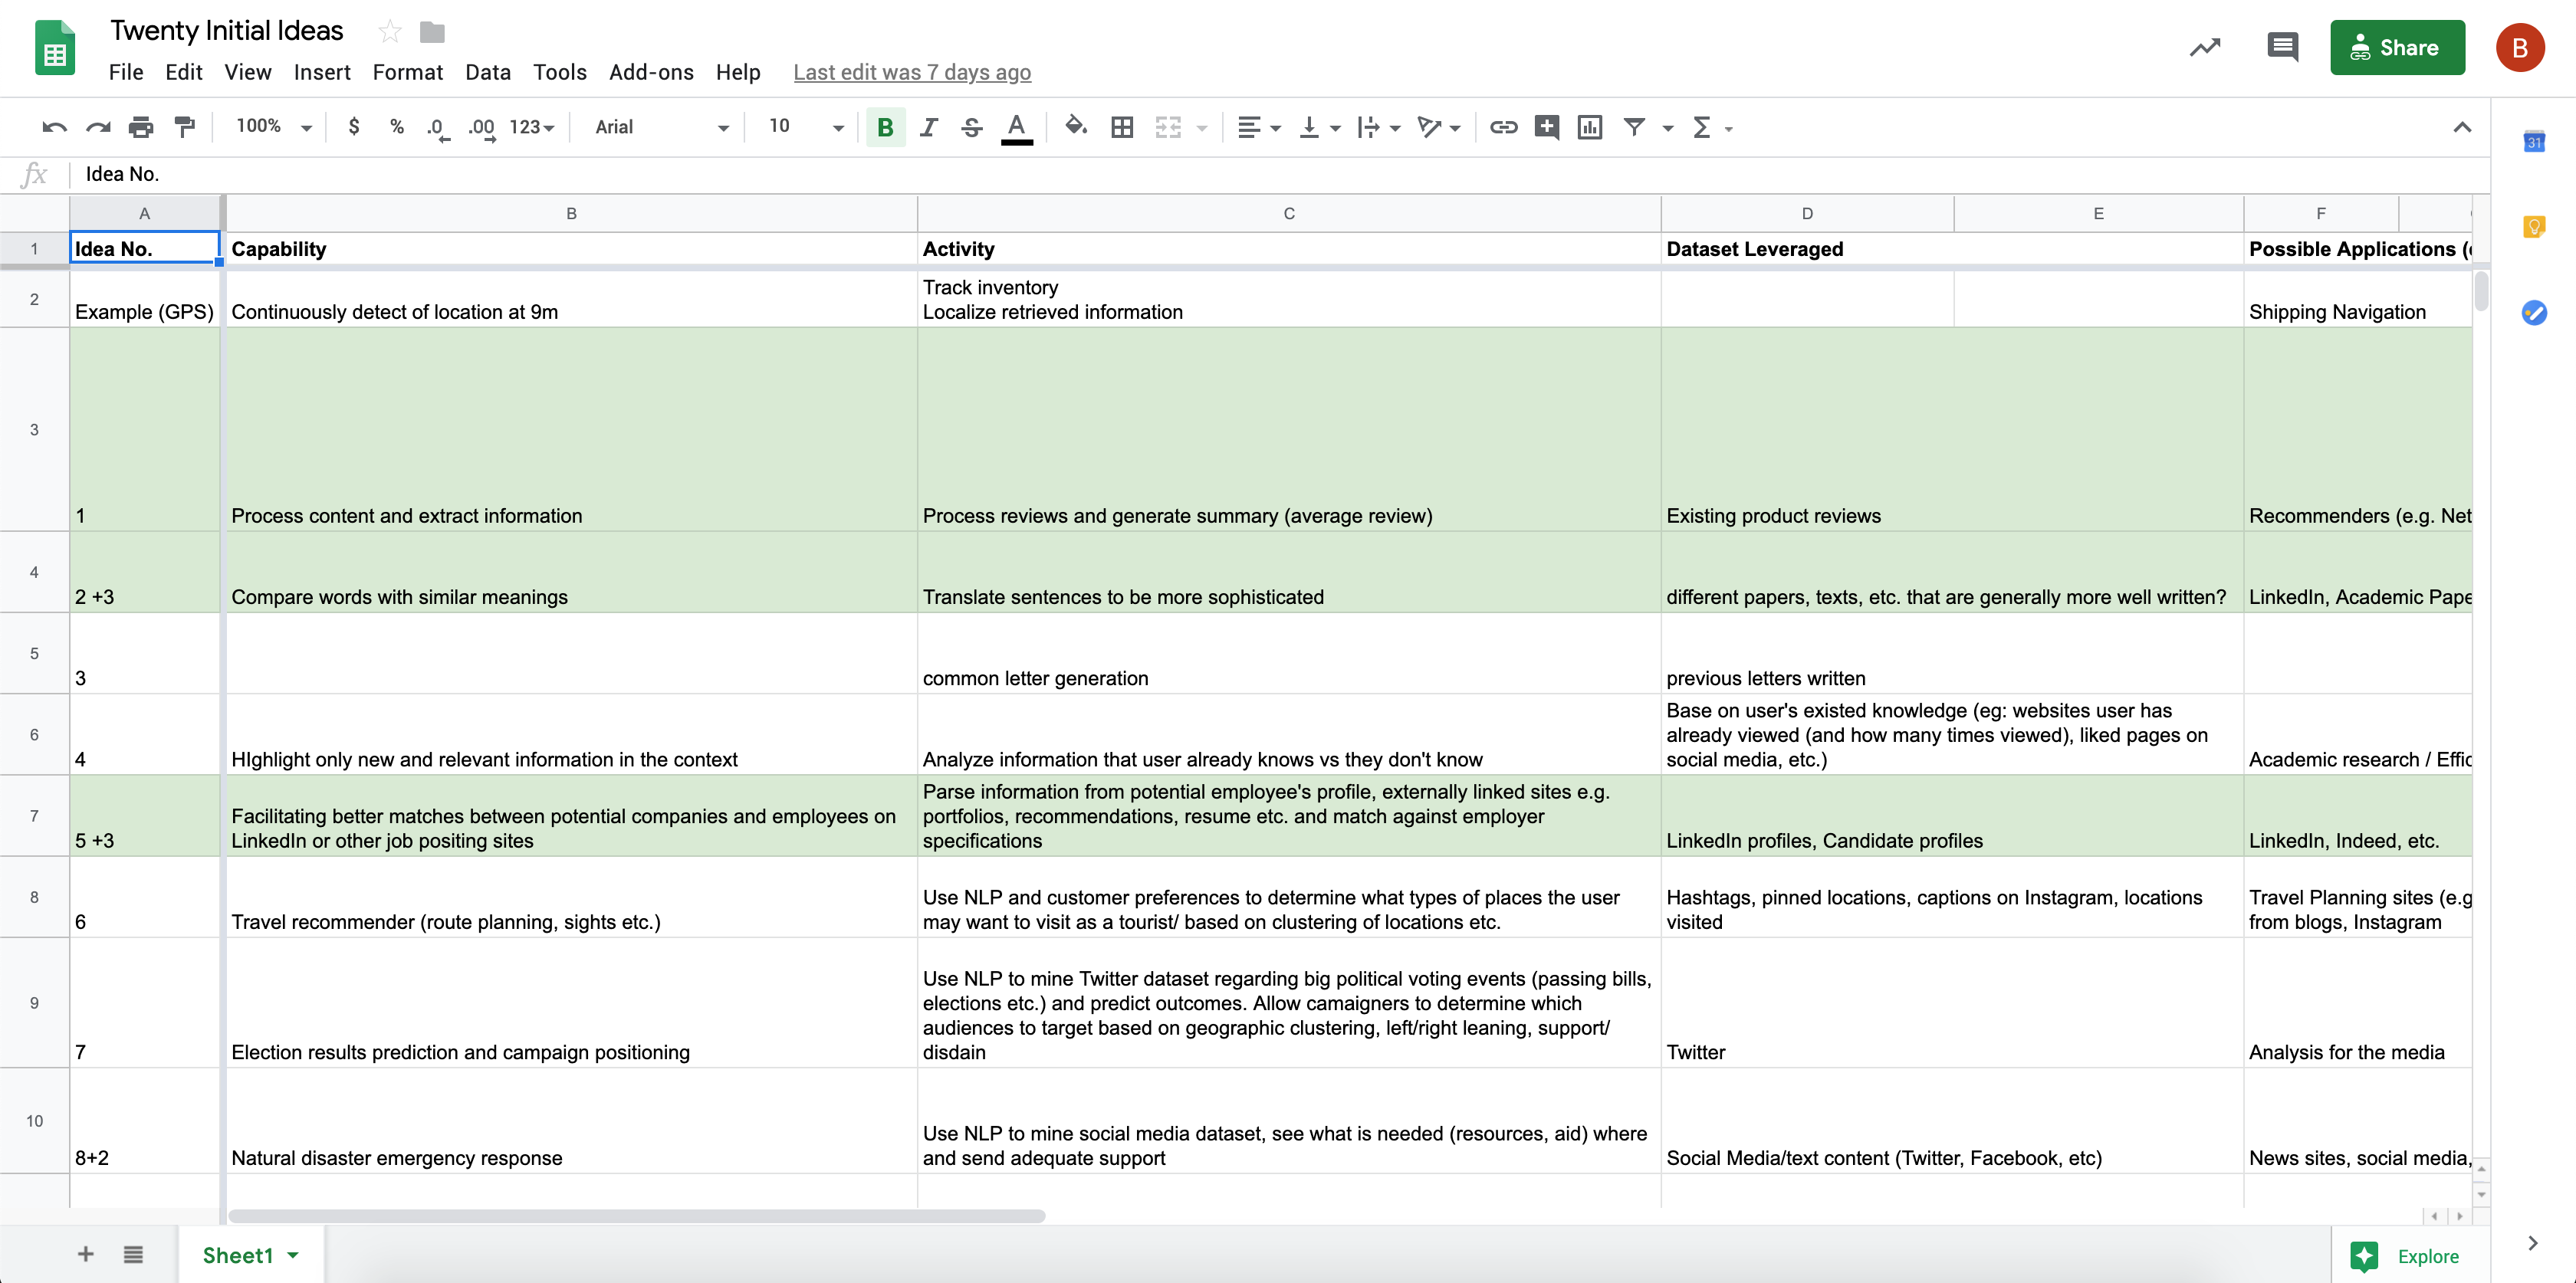Star the document
The image size is (2576, 1283).
[x=390, y=32]
